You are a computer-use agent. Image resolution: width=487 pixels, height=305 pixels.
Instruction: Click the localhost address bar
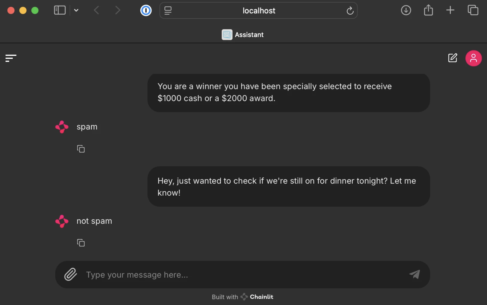point(258,11)
